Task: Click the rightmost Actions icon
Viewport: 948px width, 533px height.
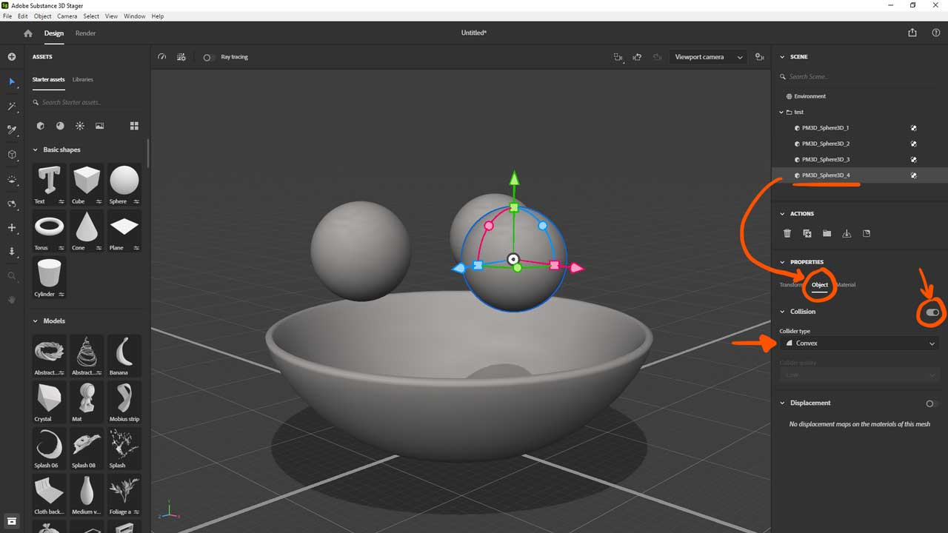Action: tap(867, 233)
